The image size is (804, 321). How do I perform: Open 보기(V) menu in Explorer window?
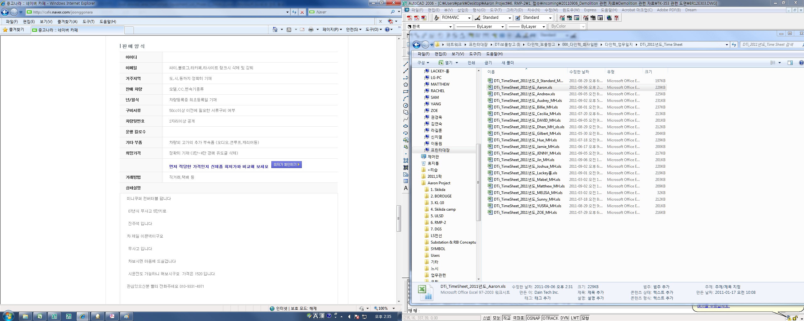[x=458, y=54]
